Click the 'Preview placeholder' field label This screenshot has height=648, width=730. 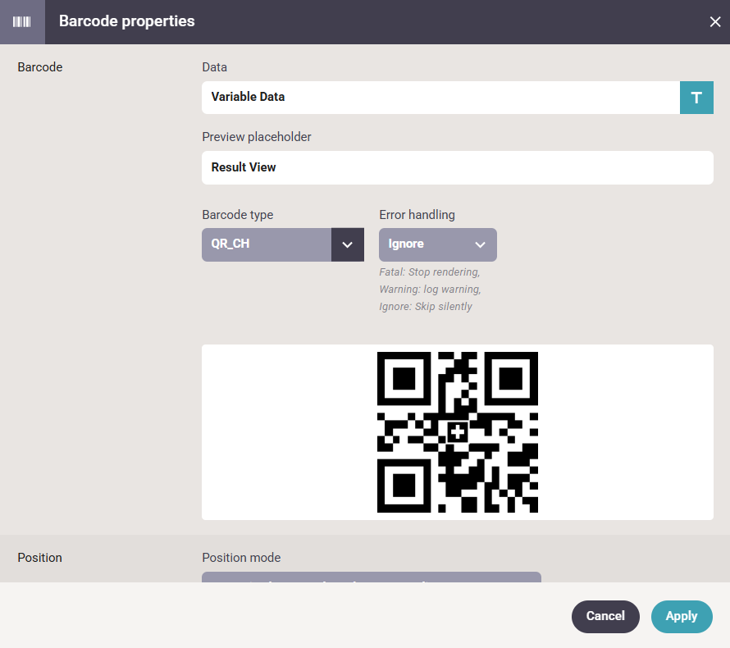pos(257,137)
